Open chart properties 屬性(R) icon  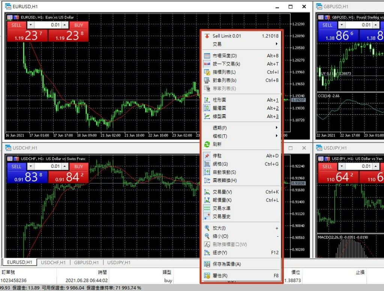click(x=207, y=276)
